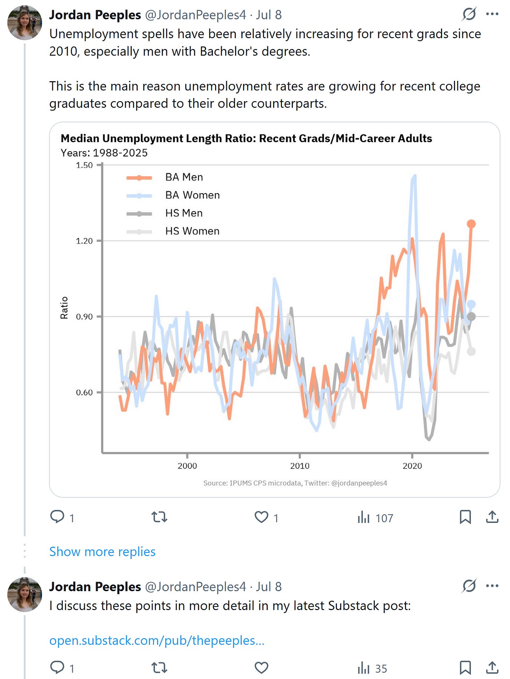Expand Show more replies
The width and height of the screenshot is (510, 679).
point(102,552)
